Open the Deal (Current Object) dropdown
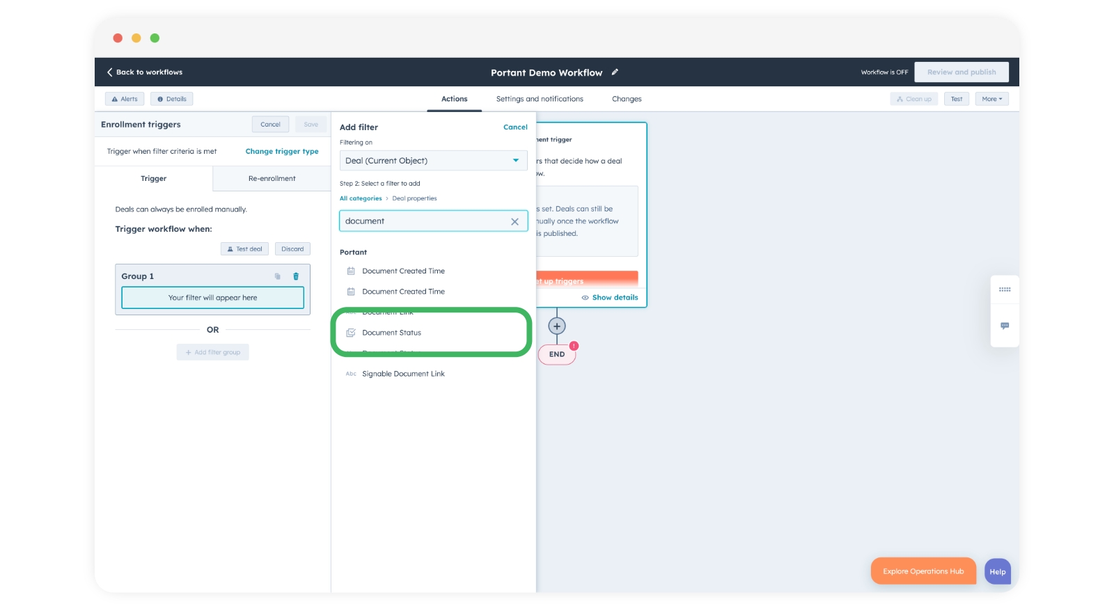1114x611 pixels. (432, 161)
